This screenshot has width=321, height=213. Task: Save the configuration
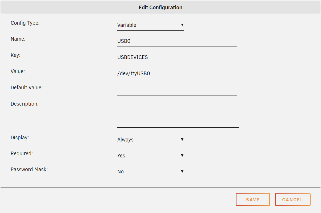pos(253,199)
